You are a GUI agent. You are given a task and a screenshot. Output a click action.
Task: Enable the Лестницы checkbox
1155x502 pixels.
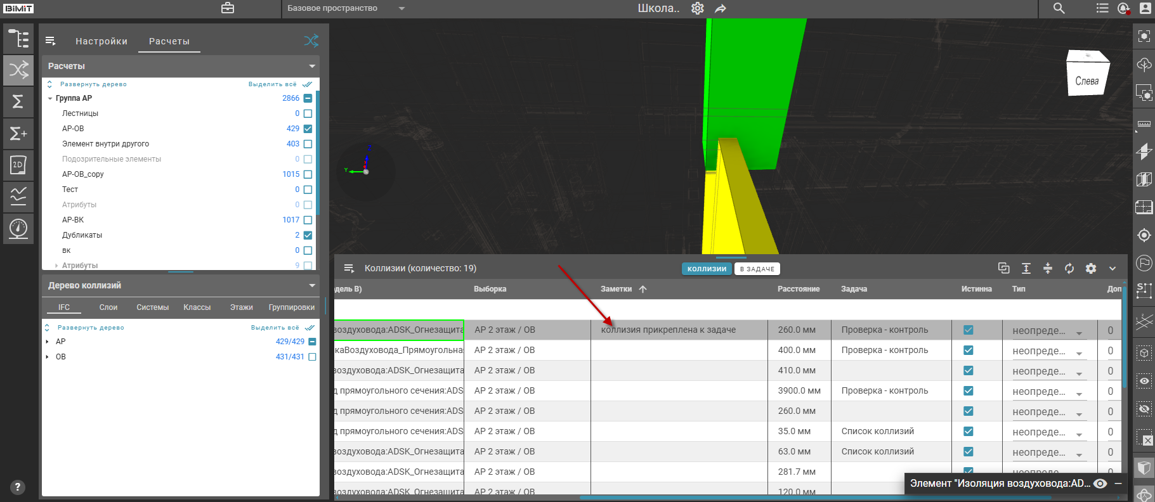(308, 113)
